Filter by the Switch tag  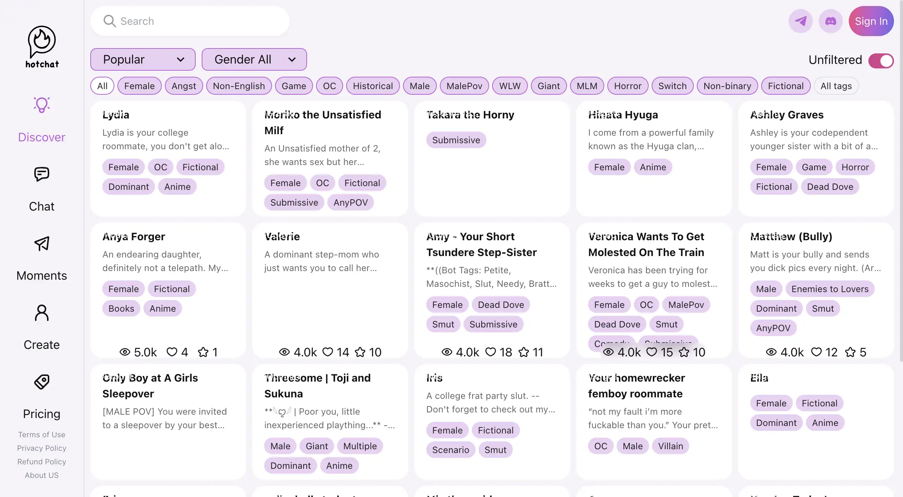pyautogui.click(x=672, y=86)
